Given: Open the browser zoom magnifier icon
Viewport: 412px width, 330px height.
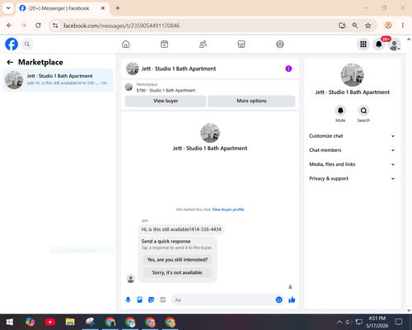Looking at the screenshot, I should tap(355, 26).
